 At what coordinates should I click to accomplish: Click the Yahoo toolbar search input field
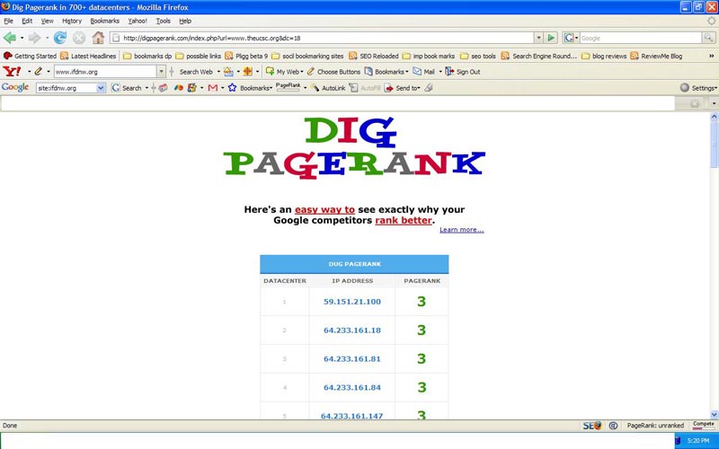[x=105, y=72]
